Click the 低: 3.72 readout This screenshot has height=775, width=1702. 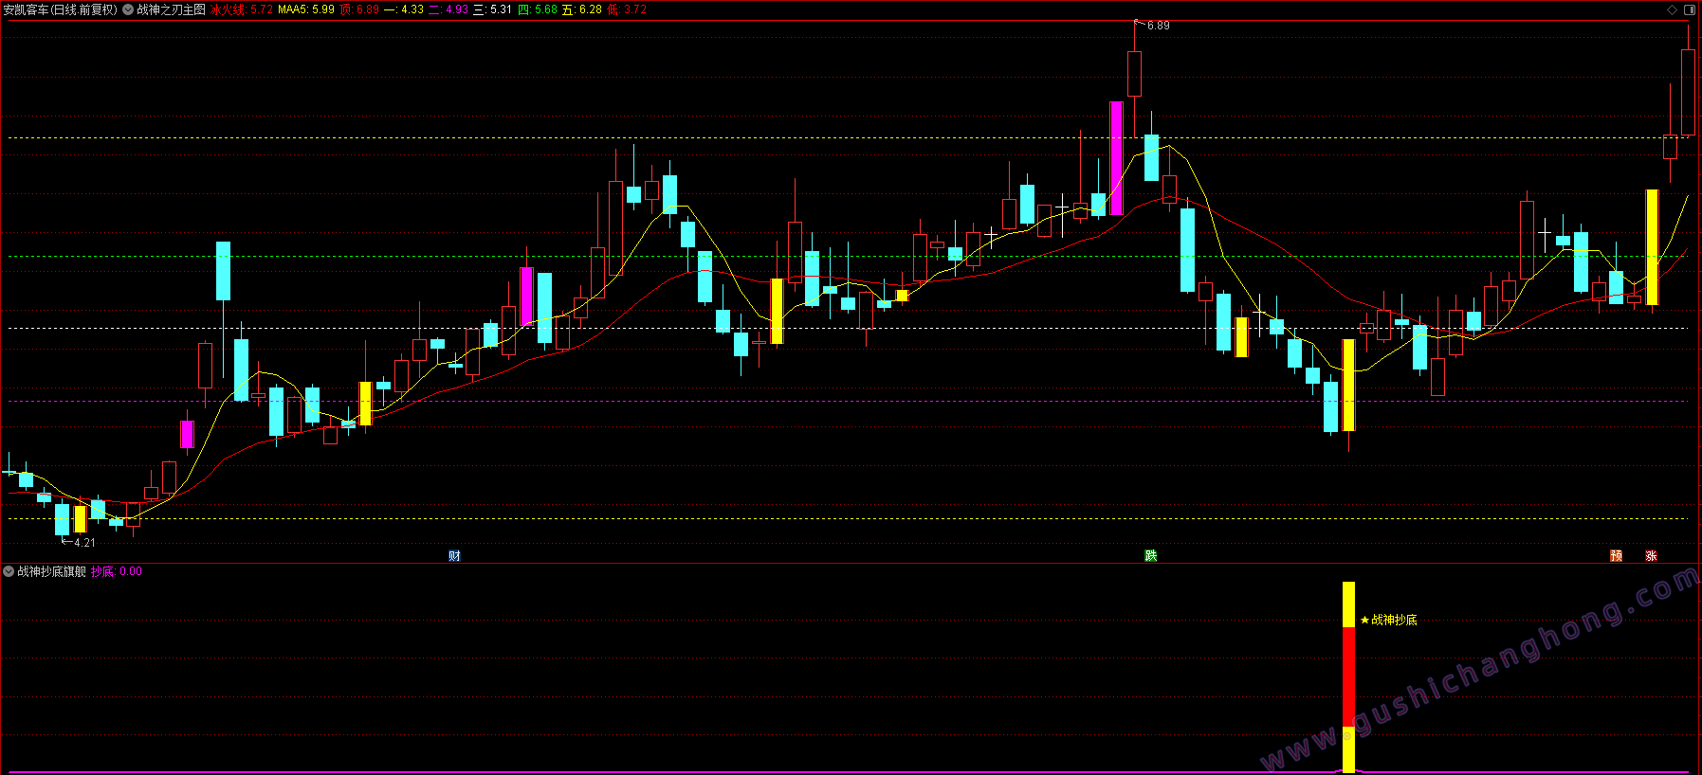tap(627, 9)
